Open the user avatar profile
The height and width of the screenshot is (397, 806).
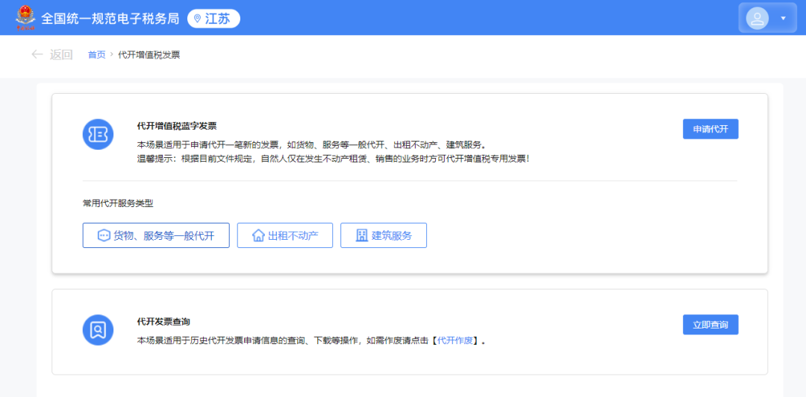[757, 18]
